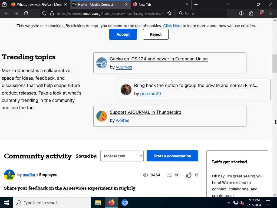Open network status tray icon
The image size is (277, 208).
pyautogui.click(x=236, y=203)
